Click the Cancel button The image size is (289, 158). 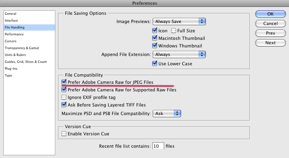click(270, 24)
